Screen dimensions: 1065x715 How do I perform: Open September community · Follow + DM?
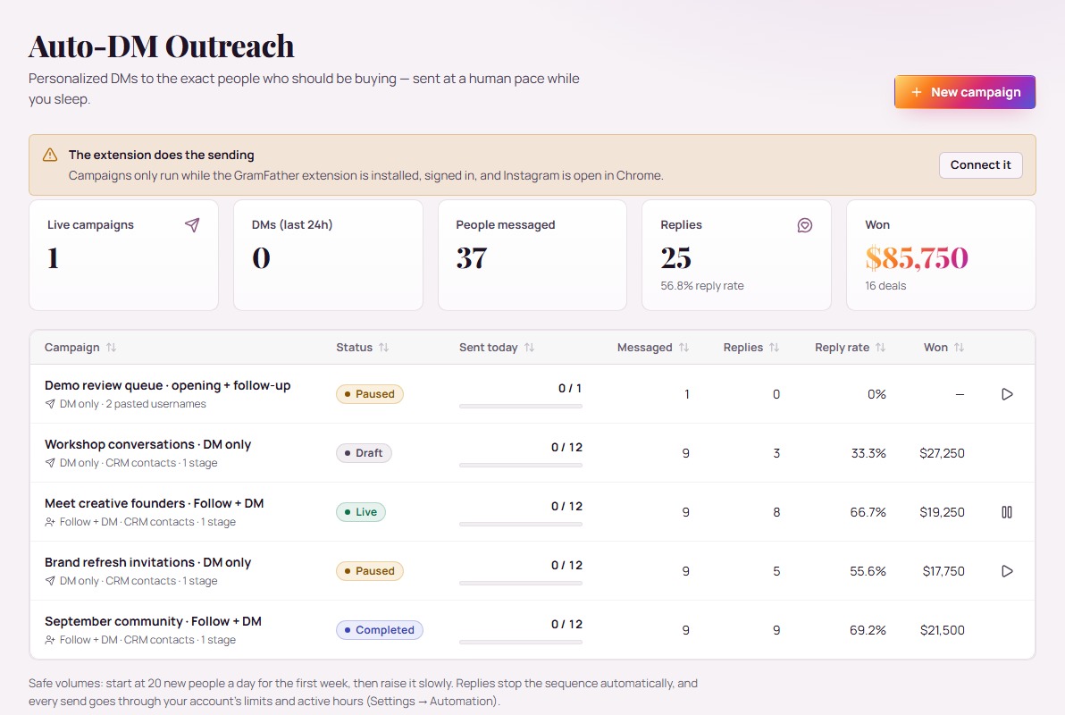coord(153,622)
